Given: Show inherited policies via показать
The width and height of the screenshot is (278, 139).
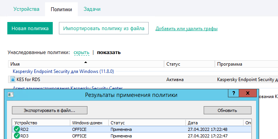Looking at the screenshot, I should point(109,53).
